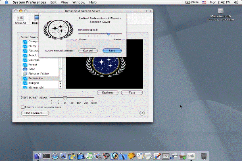This screenshot has height=161, width=242.
Task: Select Cosmos screen saver
Action: 40,60
